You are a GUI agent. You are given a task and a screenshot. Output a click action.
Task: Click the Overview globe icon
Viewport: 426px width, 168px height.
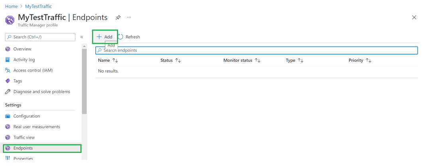pyautogui.click(x=8, y=49)
